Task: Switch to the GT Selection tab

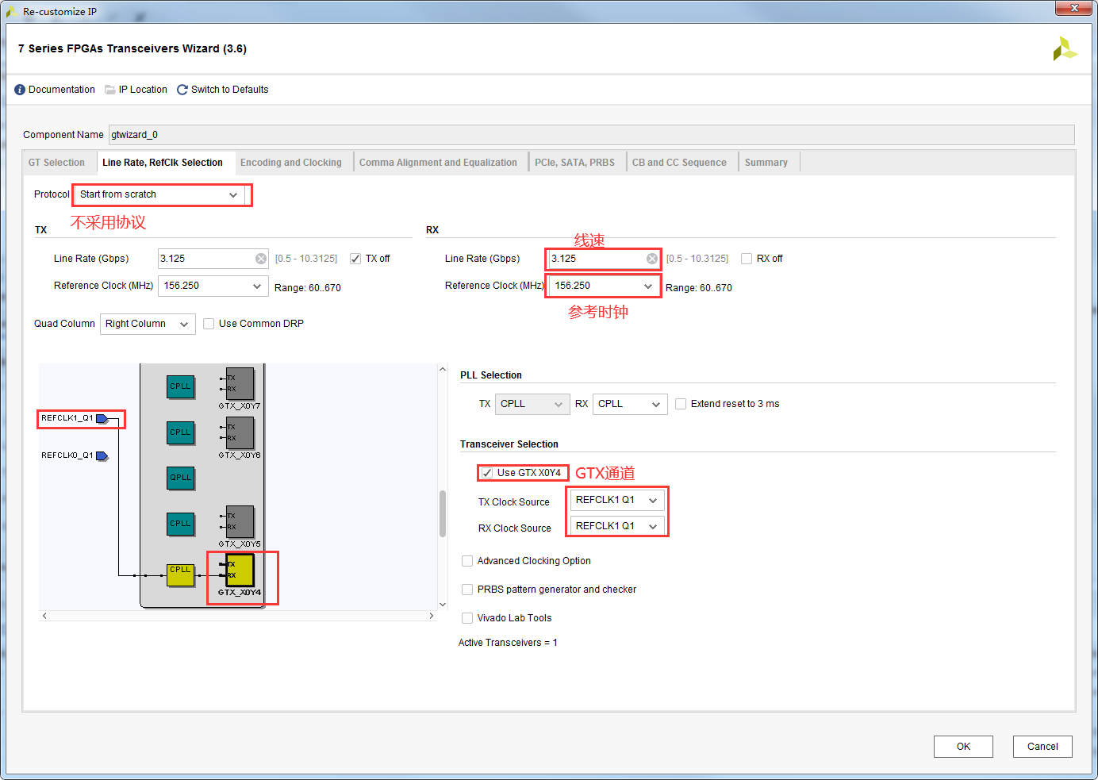Action: [x=57, y=163]
